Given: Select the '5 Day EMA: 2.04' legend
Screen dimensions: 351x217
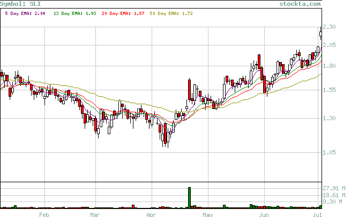Looking at the screenshot, I should tap(25, 13).
